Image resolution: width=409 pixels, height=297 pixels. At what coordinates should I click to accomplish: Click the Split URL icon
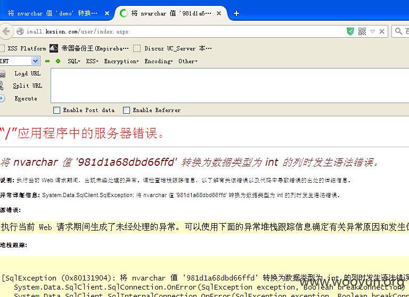coord(2,86)
